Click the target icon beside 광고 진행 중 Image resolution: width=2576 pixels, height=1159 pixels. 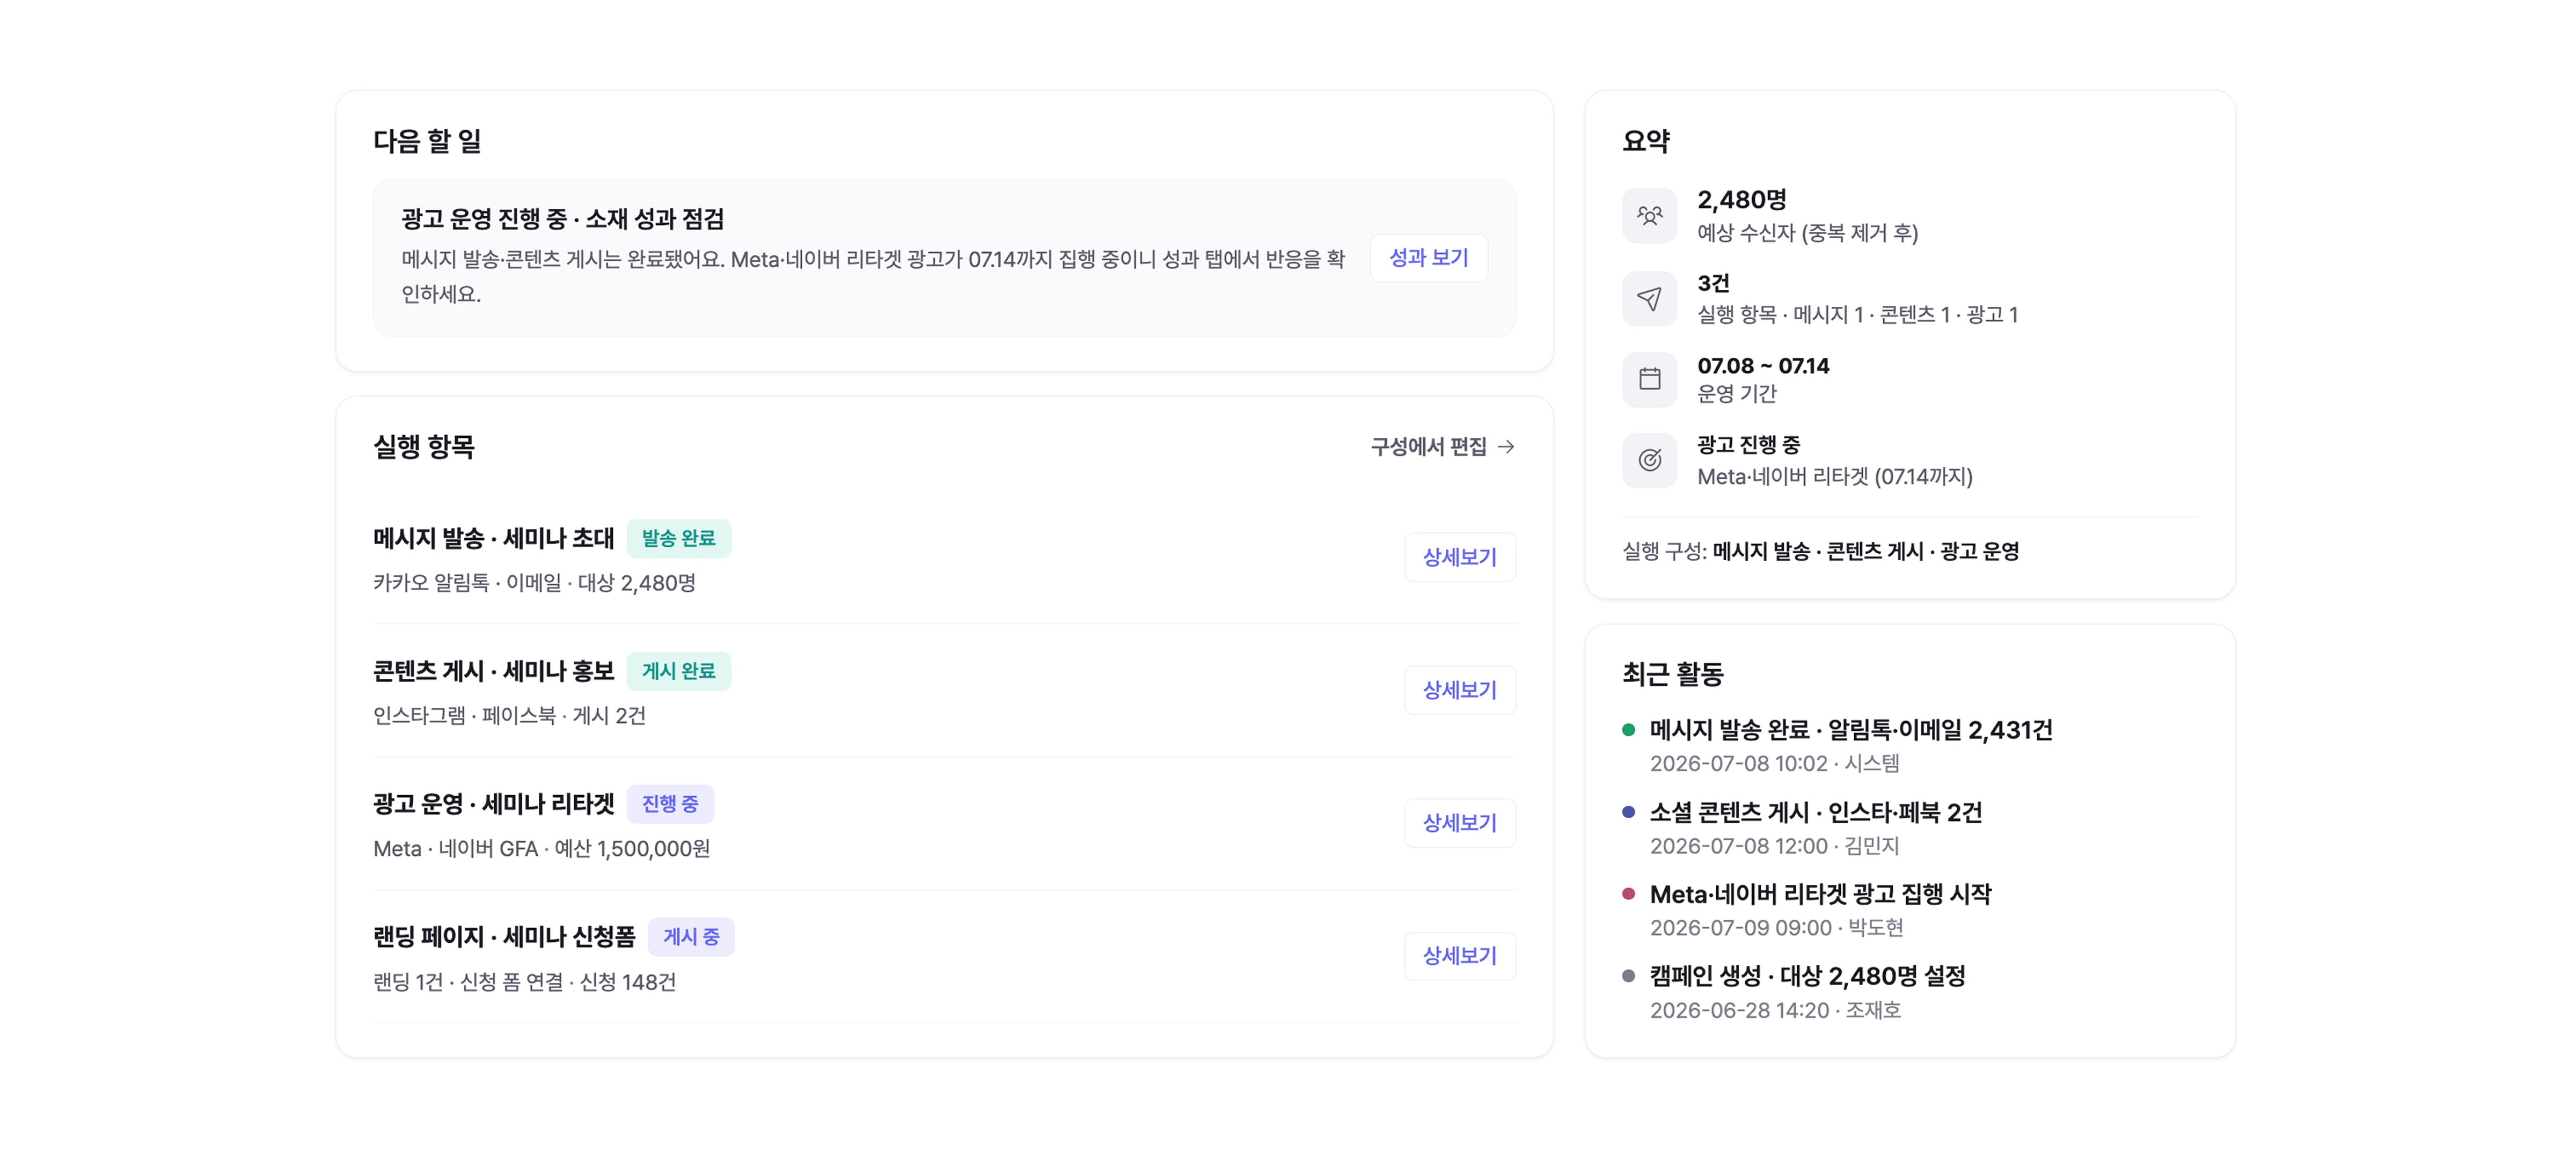point(1649,460)
